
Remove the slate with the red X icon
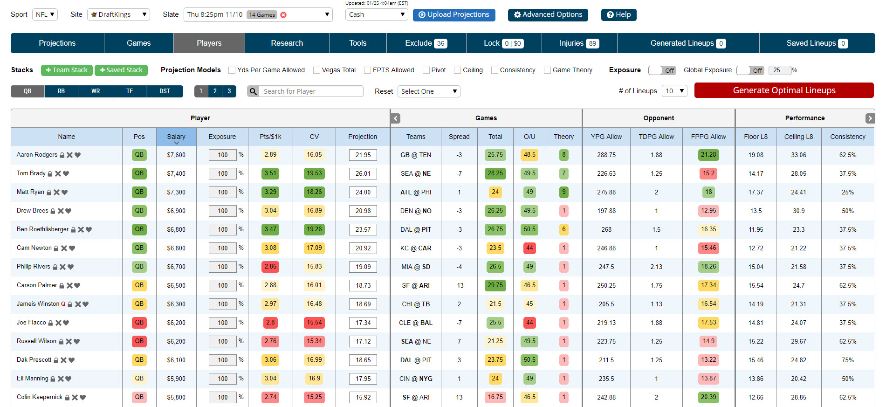pos(283,15)
